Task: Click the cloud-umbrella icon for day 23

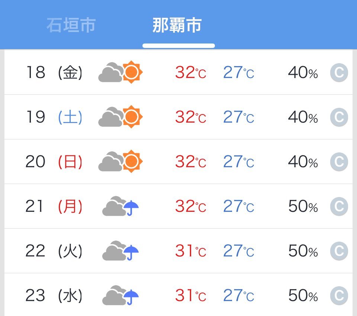Action: (120, 295)
